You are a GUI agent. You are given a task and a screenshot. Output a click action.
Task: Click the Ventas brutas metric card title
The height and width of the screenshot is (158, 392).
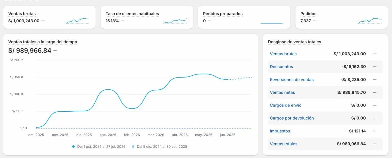pyautogui.click(x=22, y=14)
